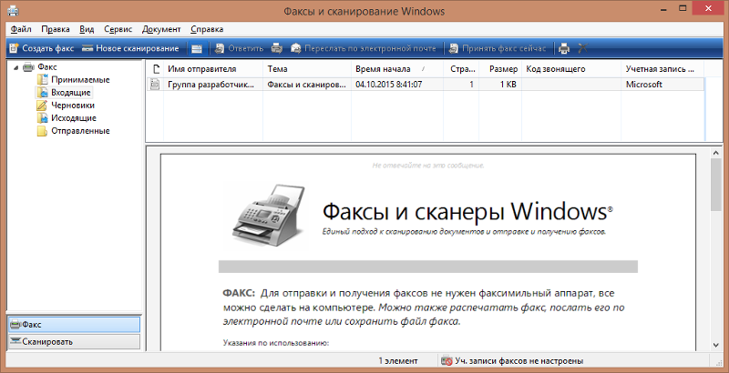Open the Справка menu
729x373 pixels.
[x=207, y=29]
